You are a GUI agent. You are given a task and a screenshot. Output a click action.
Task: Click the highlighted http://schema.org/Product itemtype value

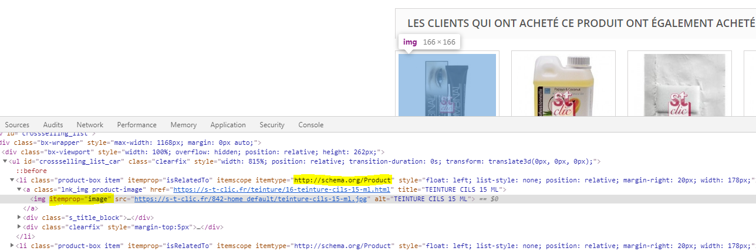coord(343,180)
